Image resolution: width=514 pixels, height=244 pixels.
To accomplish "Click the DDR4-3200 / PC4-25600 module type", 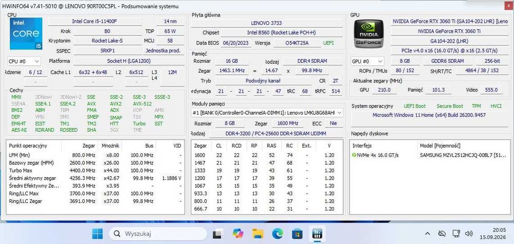I will pos(276,134).
